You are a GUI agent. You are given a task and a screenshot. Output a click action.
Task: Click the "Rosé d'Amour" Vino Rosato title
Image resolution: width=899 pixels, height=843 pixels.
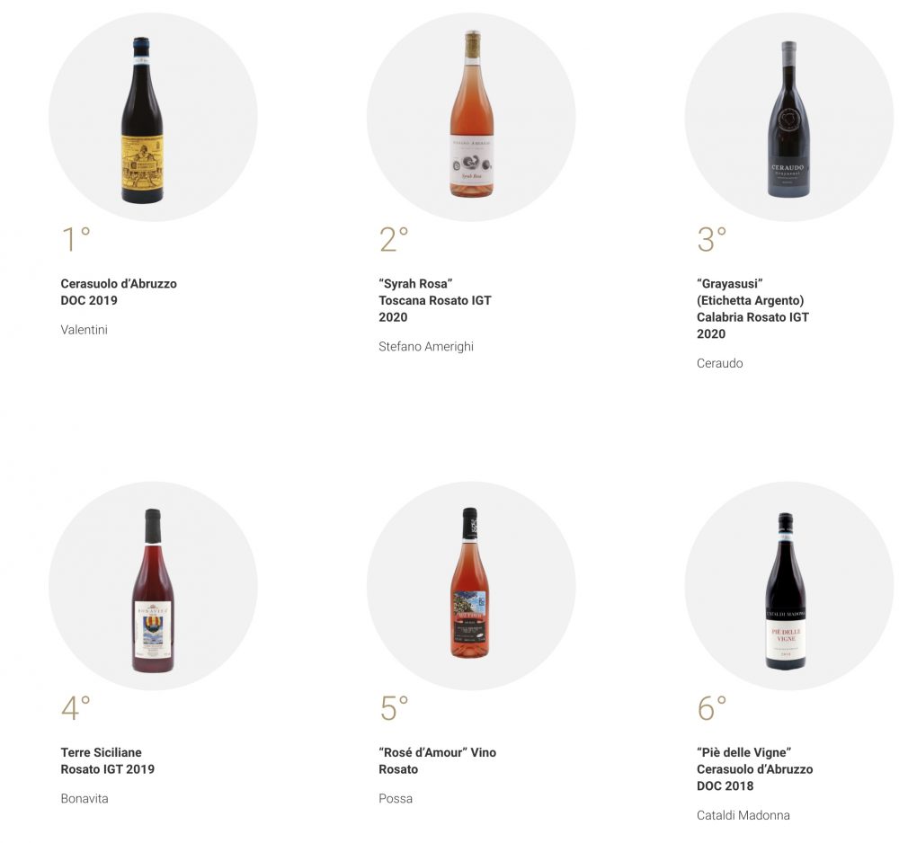437,760
